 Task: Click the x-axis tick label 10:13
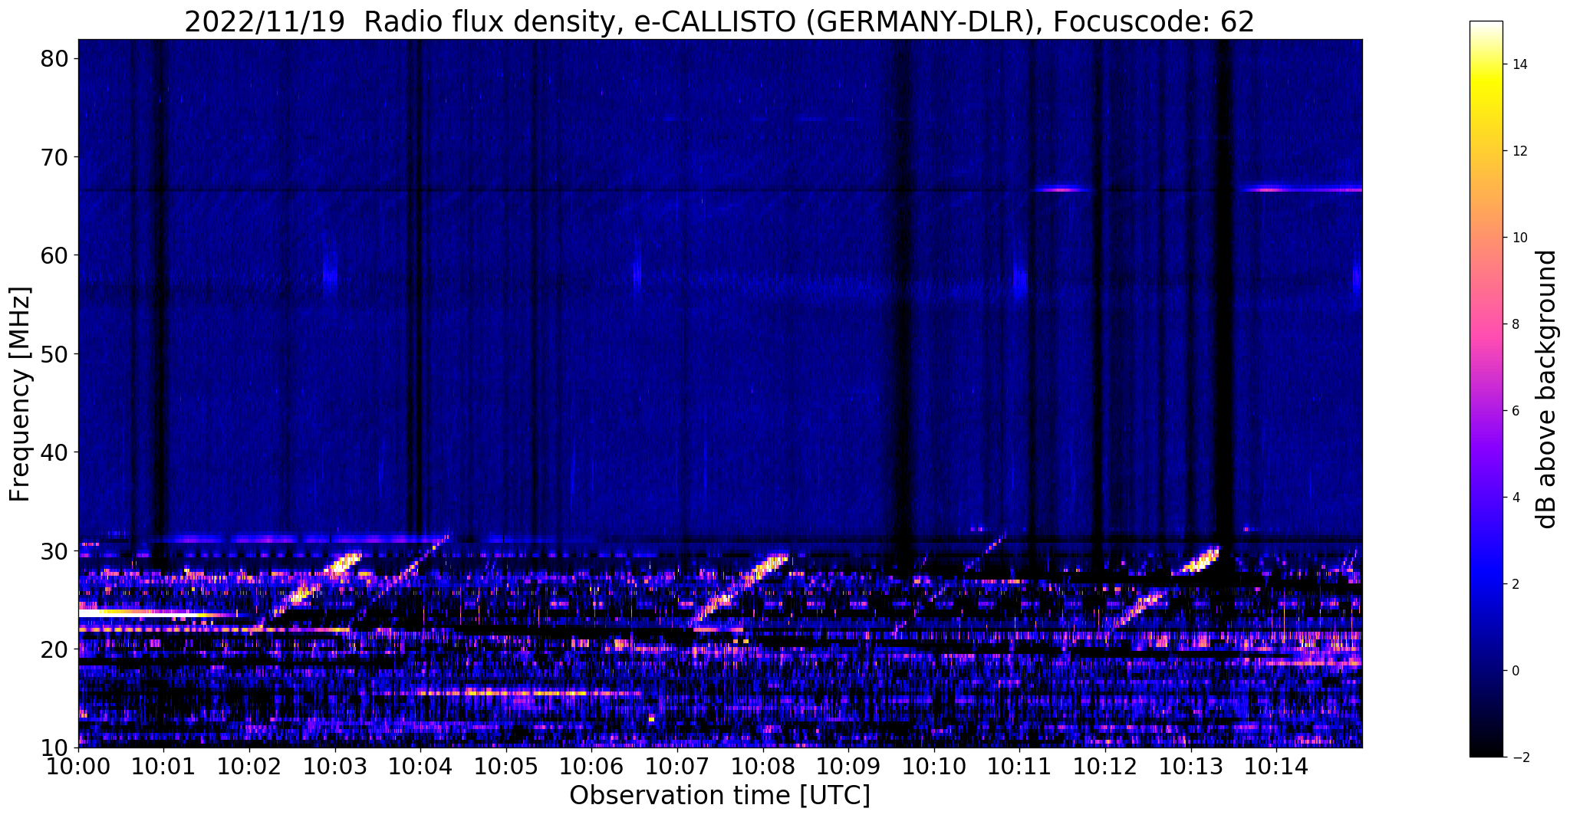(x=1190, y=765)
